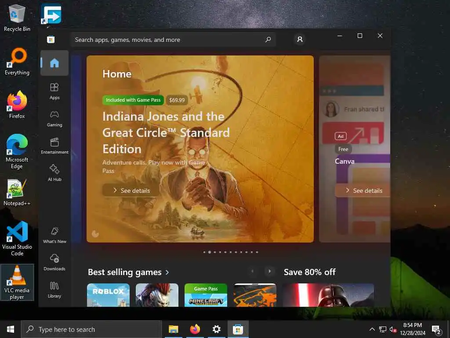The height and width of the screenshot is (338, 450).
Task: Click the Microsoft Store logo icon
Action: pyautogui.click(x=51, y=39)
